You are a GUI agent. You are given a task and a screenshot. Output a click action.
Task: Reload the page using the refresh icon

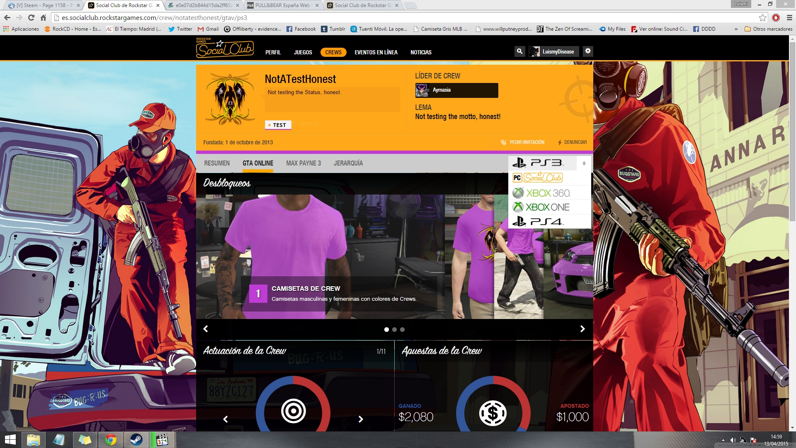coord(31,17)
